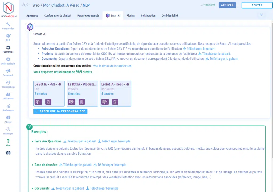Delete the Le Bot IA - Produits entry
The width and height of the screenshot is (273, 192).
[82, 102]
